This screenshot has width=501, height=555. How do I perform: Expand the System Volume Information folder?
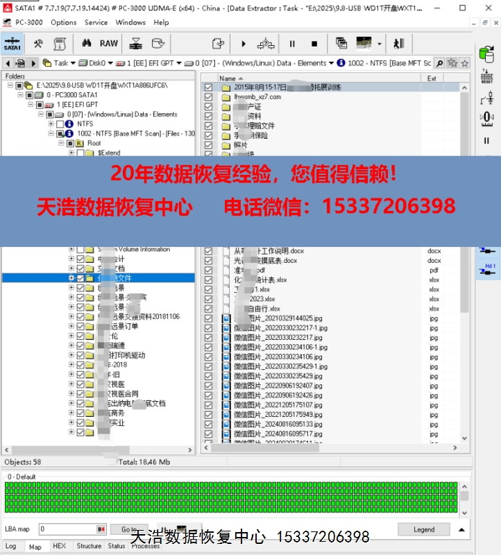(71, 249)
